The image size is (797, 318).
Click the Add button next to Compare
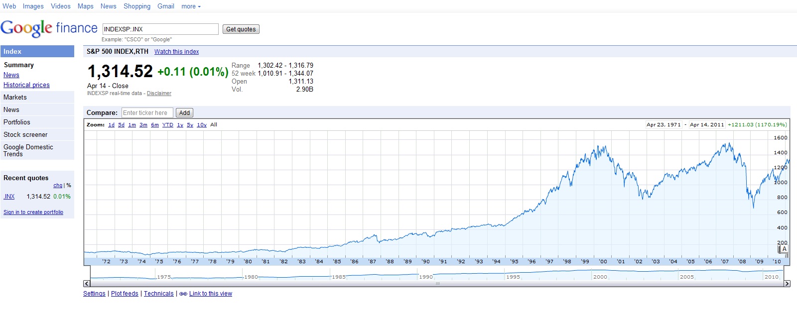(x=184, y=113)
